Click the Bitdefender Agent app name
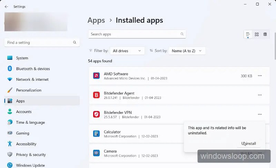Image resolution: width=276 pixels, height=168 pixels. pyautogui.click(x=119, y=93)
